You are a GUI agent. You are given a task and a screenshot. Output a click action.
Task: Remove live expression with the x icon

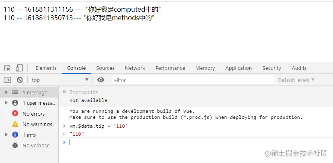[64, 92]
